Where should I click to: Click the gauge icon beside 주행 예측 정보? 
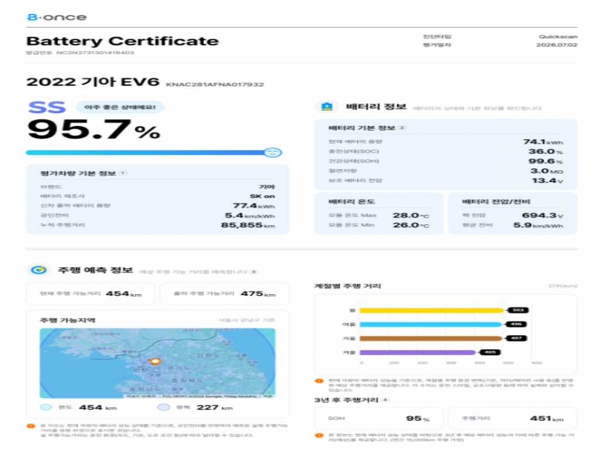pos(39,270)
